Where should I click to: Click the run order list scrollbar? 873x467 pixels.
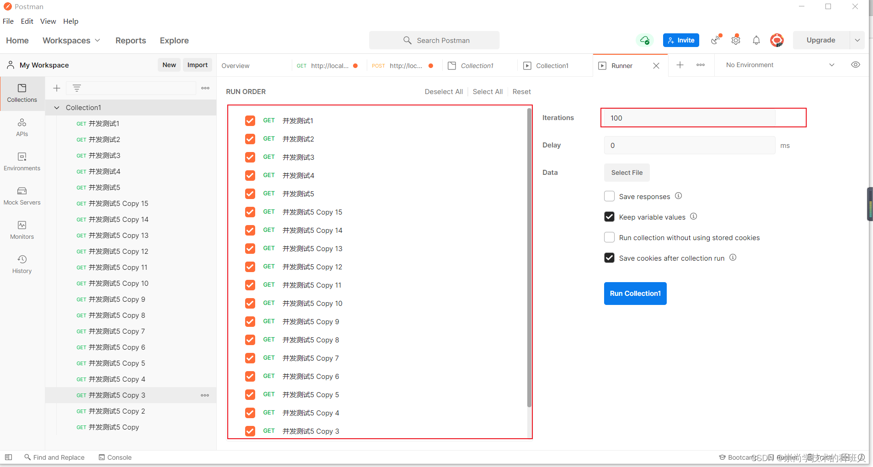(529, 258)
